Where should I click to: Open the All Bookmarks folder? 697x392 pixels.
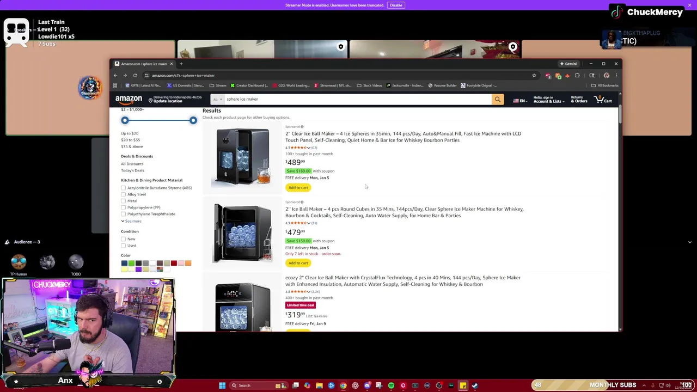604,85
